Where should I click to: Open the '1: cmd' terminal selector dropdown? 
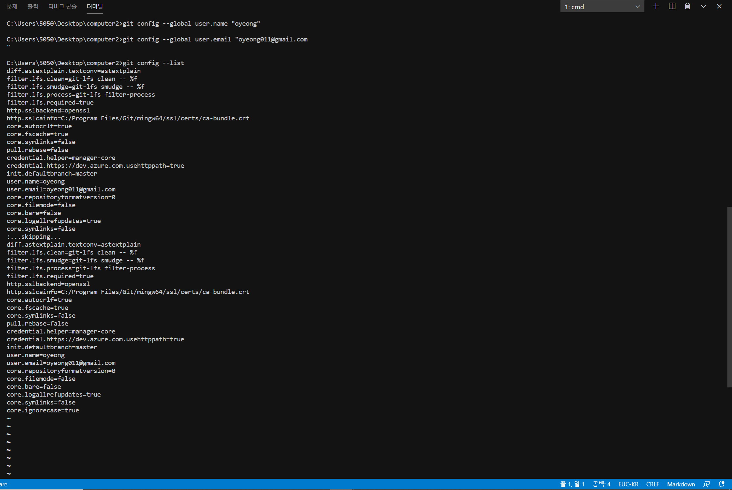point(602,7)
